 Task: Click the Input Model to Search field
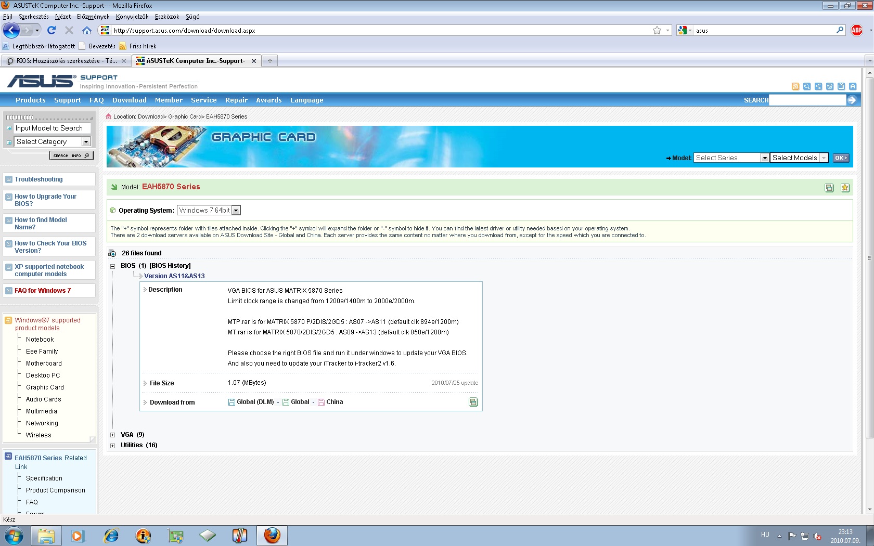53,128
